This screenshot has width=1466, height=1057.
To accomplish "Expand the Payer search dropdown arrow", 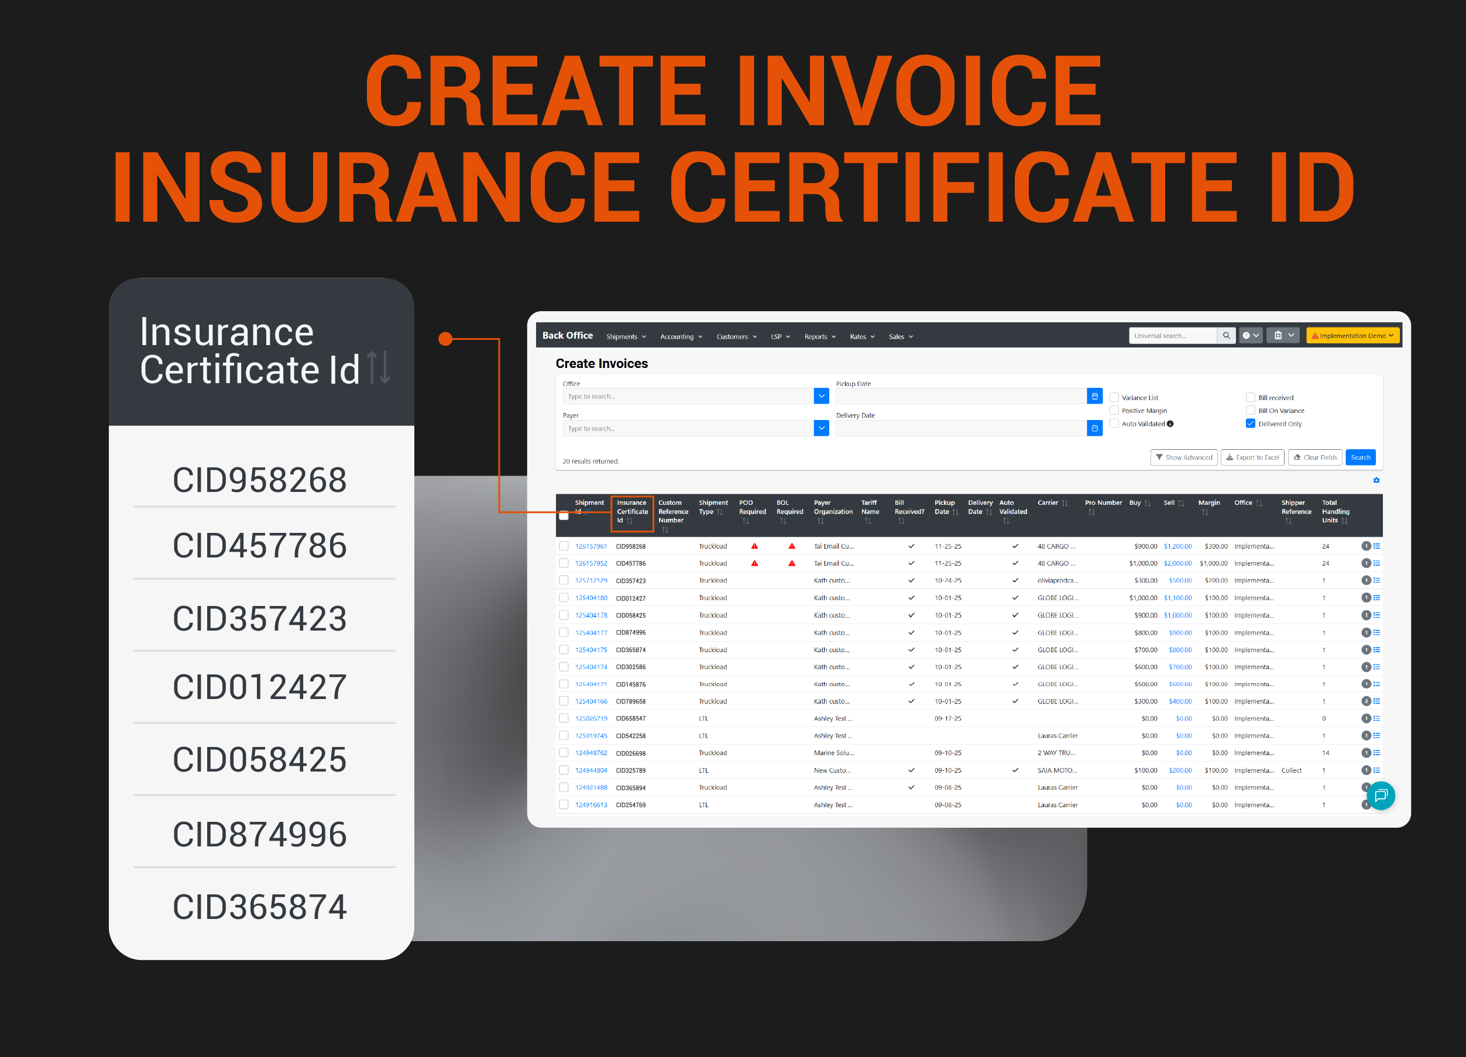I will [821, 428].
